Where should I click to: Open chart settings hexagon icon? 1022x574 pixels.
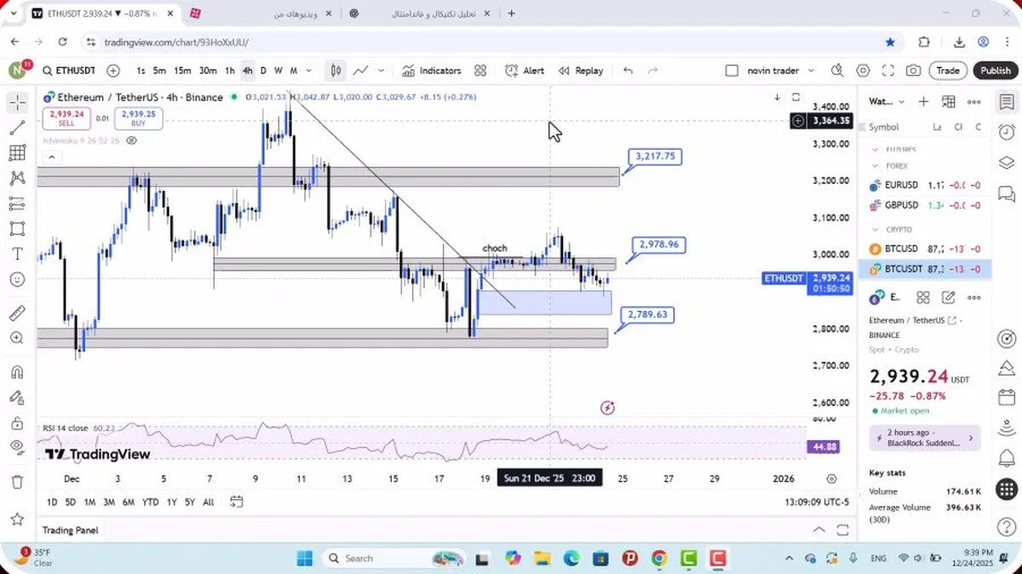(x=863, y=71)
